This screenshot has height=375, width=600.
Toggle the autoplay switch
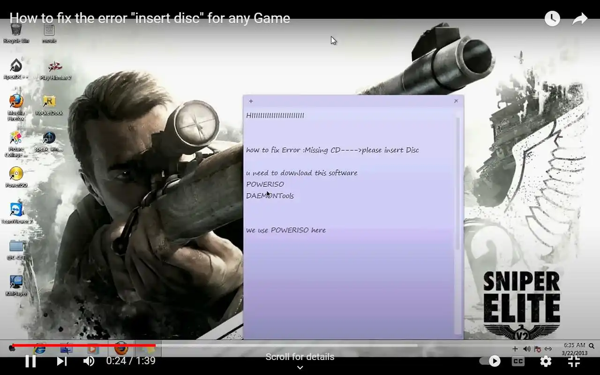[x=490, y=361]
